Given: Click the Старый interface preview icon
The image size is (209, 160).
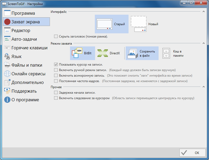Looking at the screenshot, I should point(104,24).
